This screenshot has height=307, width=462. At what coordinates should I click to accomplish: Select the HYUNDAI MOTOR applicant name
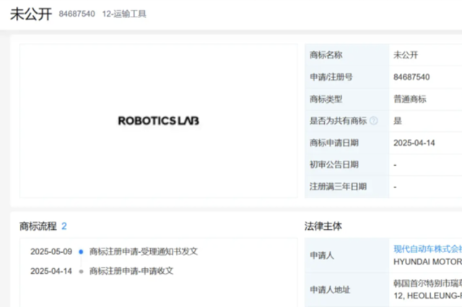(428, 262)
